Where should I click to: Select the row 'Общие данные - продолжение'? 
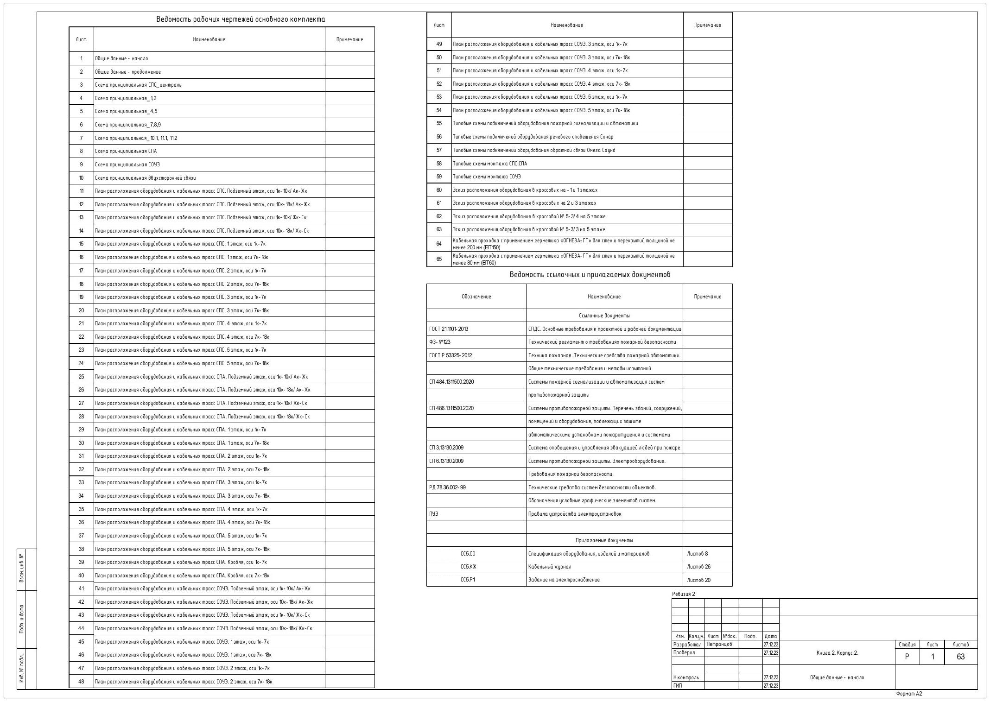tap(222, 72)
